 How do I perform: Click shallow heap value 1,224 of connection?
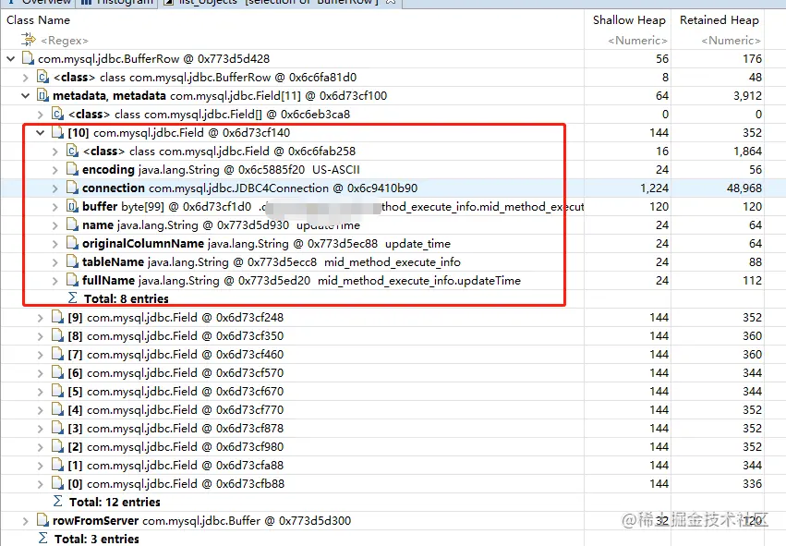coord(654,188)
